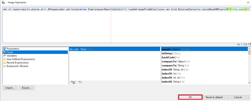This screenshot has width=251, height=101.
Task: Toggle the hide built-in parameters filter icon
Action: pyautogui.click(x=73, y=82)
